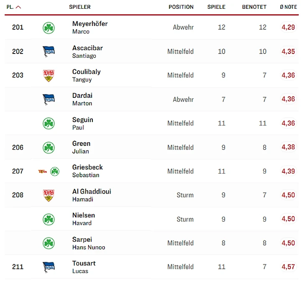Click VfB Stuttgart crest beside Coulibaly
The image size is (305, 281).
click(x=48, y=76)
